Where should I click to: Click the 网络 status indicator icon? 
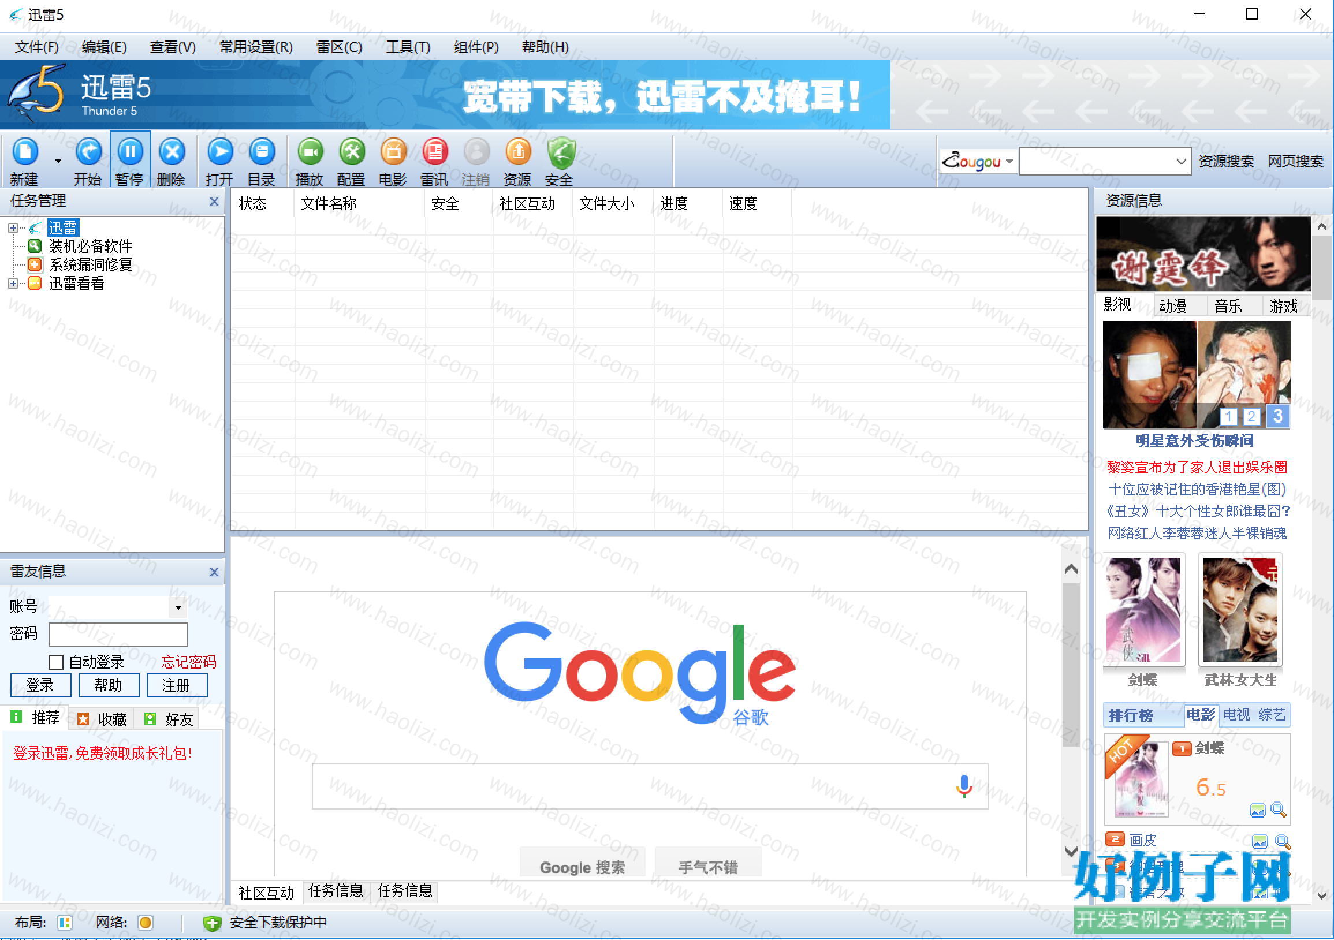click(146, 923)
